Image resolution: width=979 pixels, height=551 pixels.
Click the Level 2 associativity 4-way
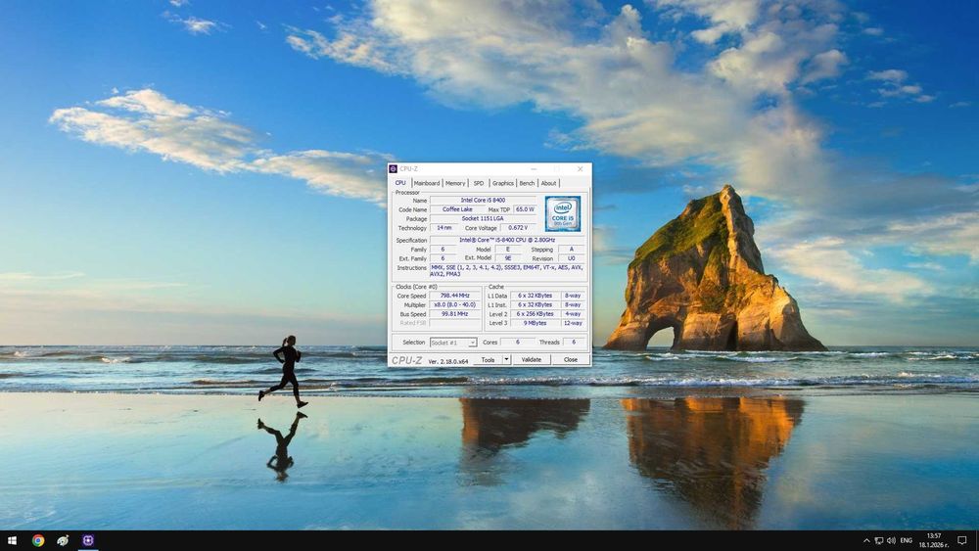pyautogui.click(x=573, y=314)
